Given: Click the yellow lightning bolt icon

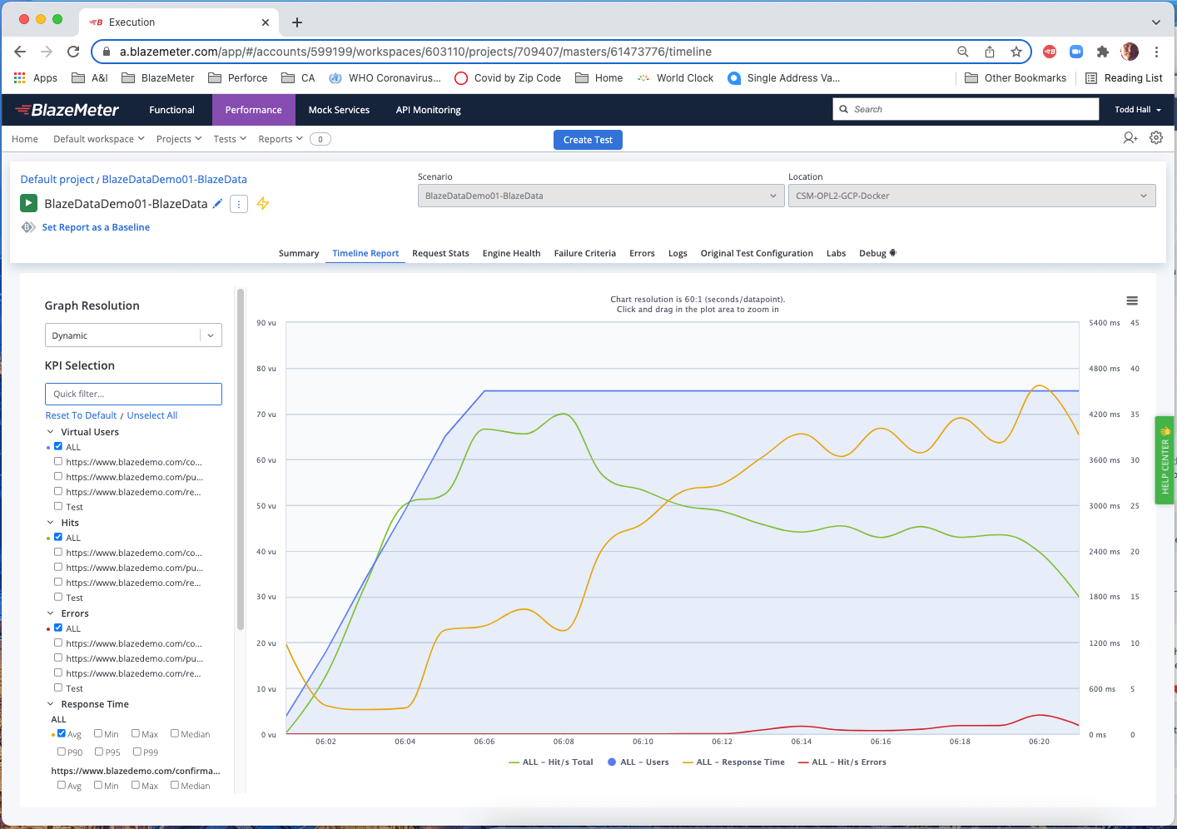Looking at the screenshot, I should coord(263,203).
